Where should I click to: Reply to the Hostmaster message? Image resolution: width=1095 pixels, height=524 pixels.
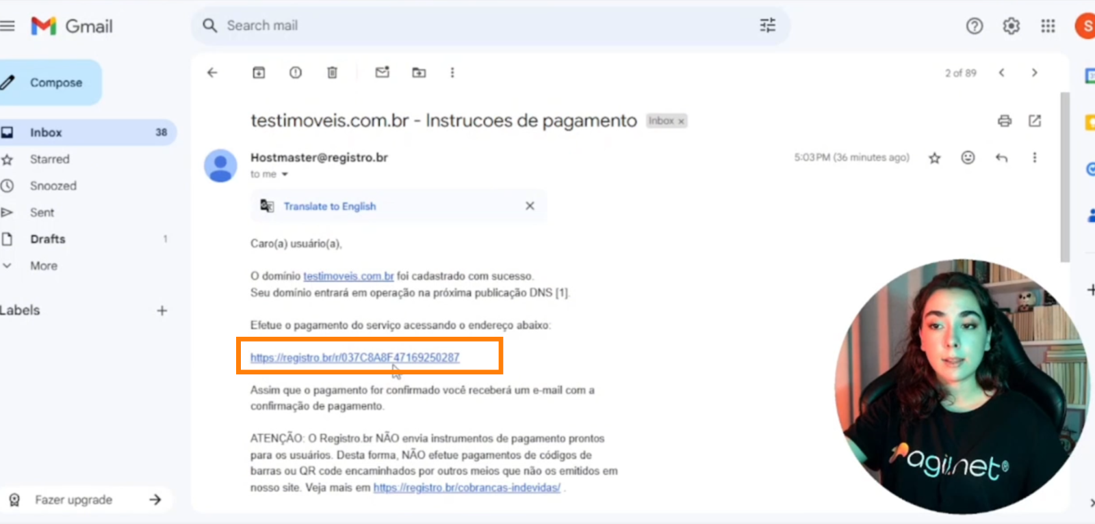click(1001, 158)
